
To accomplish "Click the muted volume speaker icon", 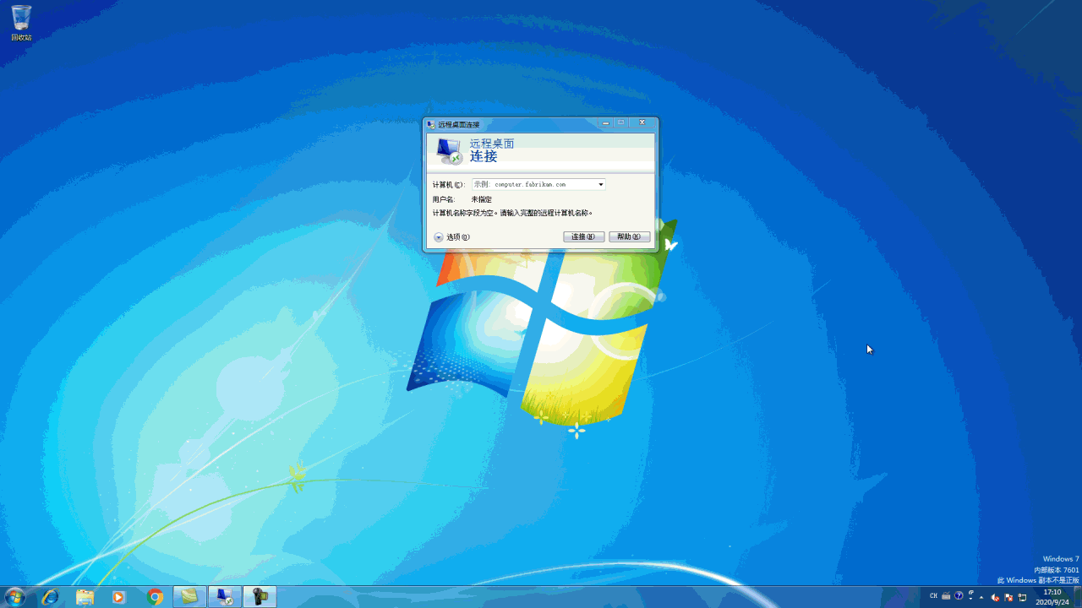I will 995,597.
